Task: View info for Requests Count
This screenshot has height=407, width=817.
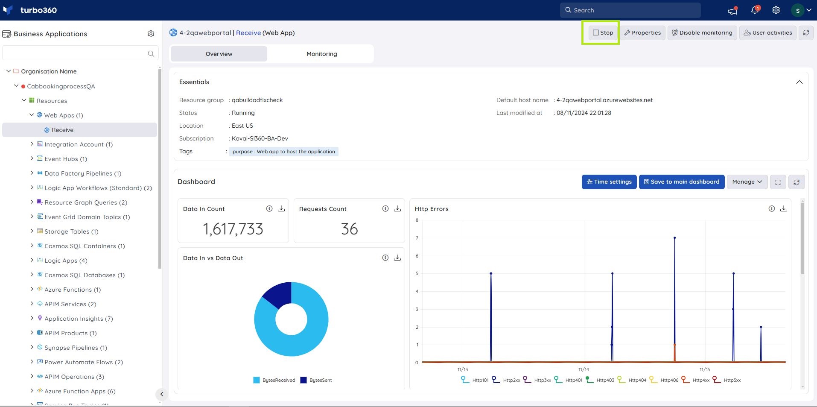Action: [385, 209]
